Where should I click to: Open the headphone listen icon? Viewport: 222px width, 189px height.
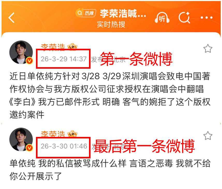[x=162, y=18]
